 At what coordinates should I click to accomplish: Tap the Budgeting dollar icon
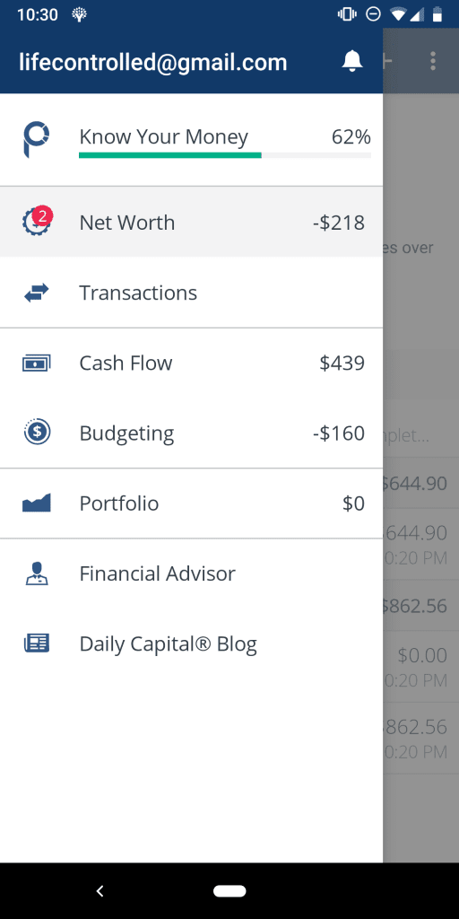coord(37,433)
